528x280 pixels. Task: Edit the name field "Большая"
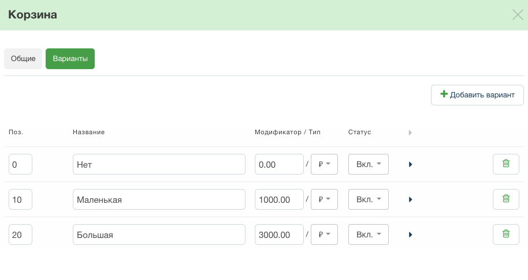[159, 234]
